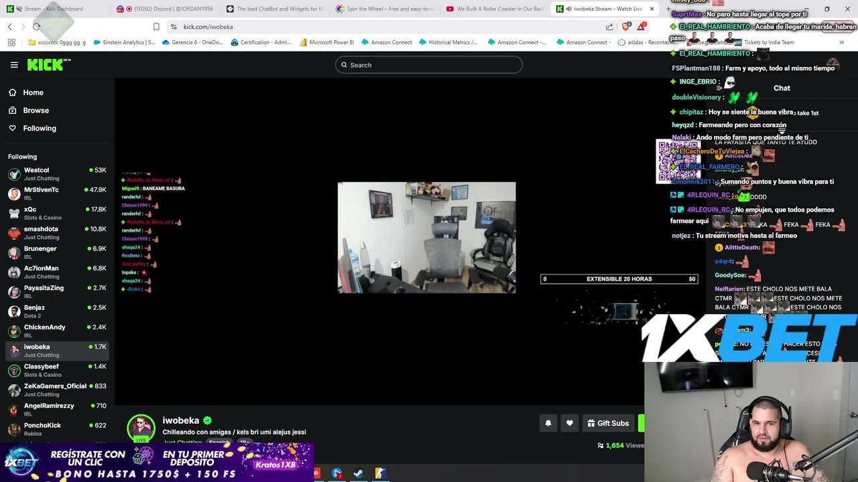Open Counter-Strike from the taskbar

tap(380, 473)
